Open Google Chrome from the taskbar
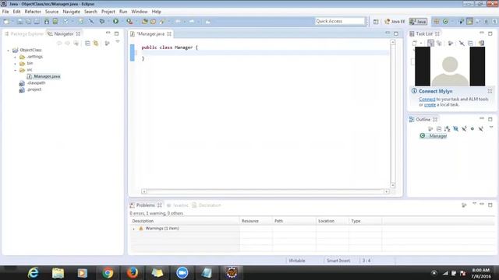This screenshot has width=499, height=280. (x=108, y=273)
